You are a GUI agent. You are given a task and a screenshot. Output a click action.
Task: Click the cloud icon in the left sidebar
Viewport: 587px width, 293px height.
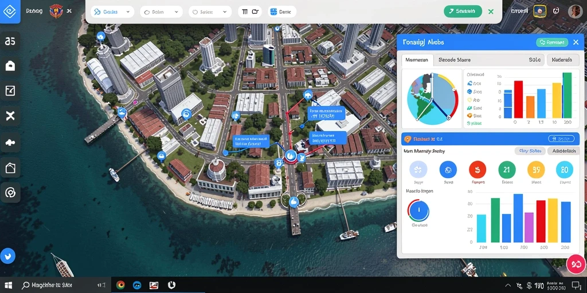click(x=10, y=142)
